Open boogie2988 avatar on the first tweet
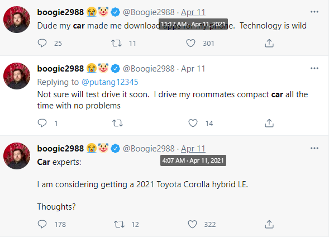Image resolution: width=329 pixels, height=237 pixels. (x=17, y=20)
